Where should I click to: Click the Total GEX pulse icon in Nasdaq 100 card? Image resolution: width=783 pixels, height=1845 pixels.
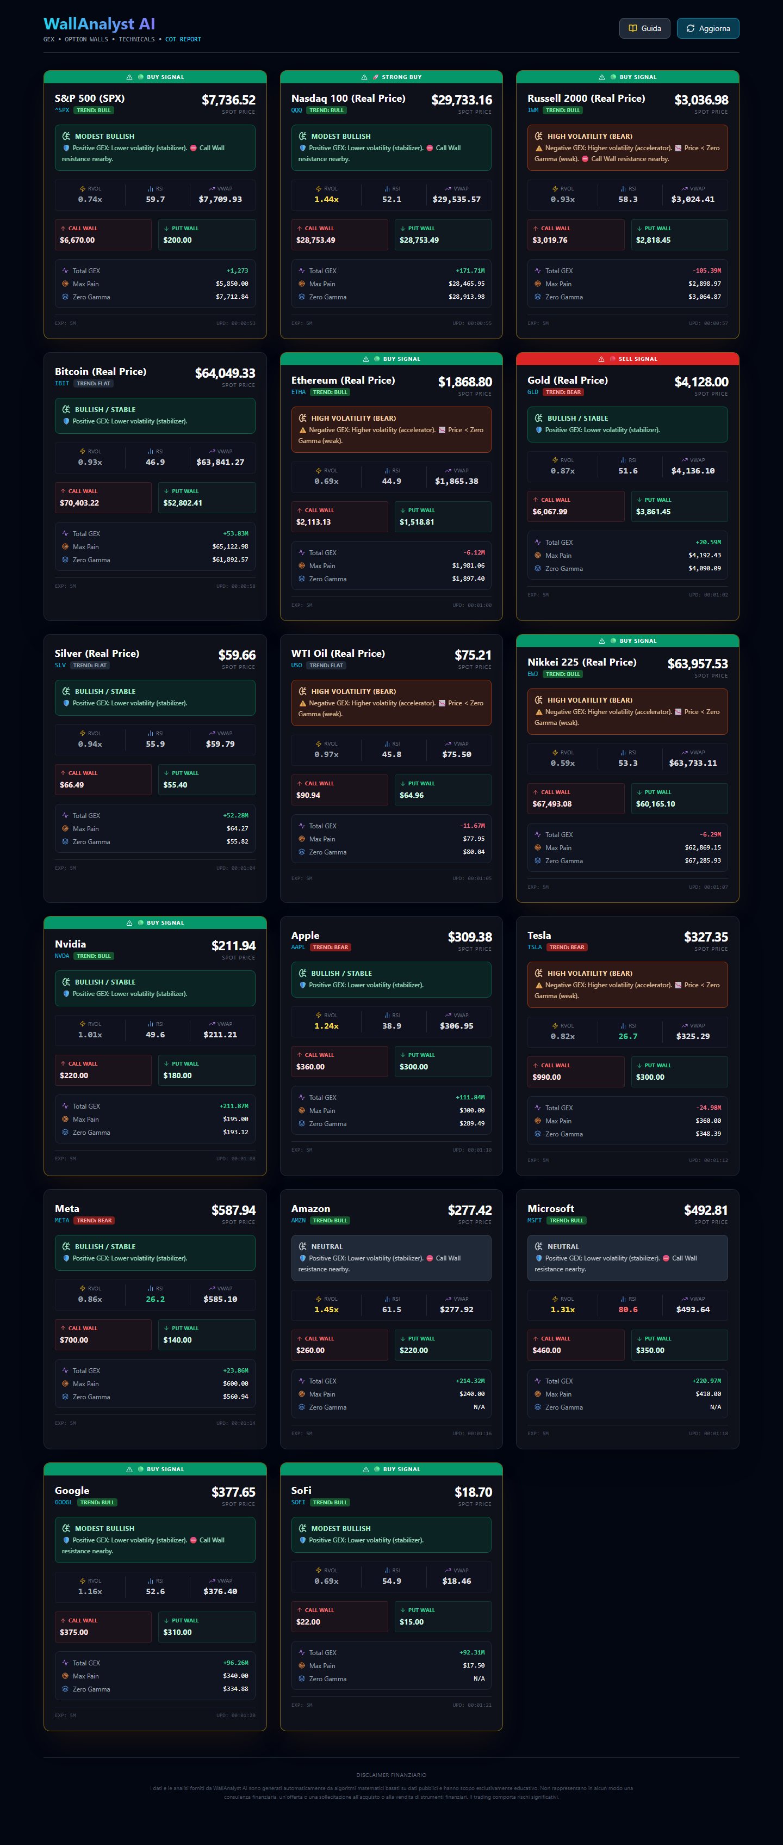click(x=301, y=270)
